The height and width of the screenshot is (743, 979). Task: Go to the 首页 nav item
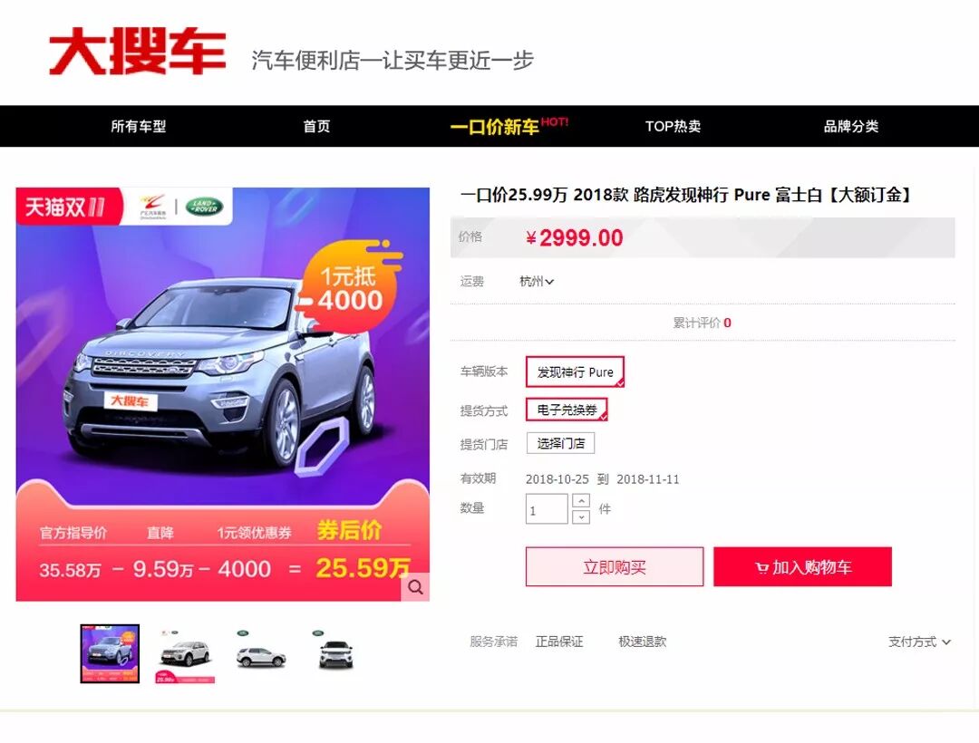click(x=316, y=127)
